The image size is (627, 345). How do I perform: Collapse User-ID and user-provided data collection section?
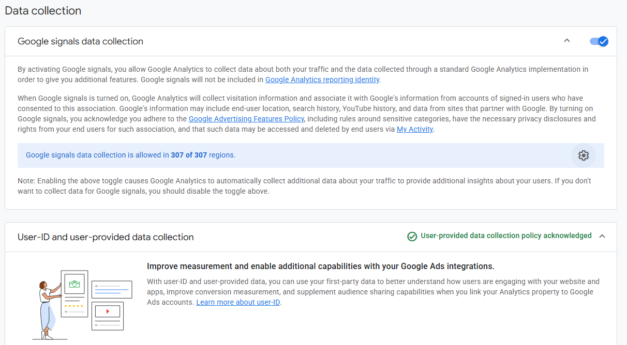(602, 236)
